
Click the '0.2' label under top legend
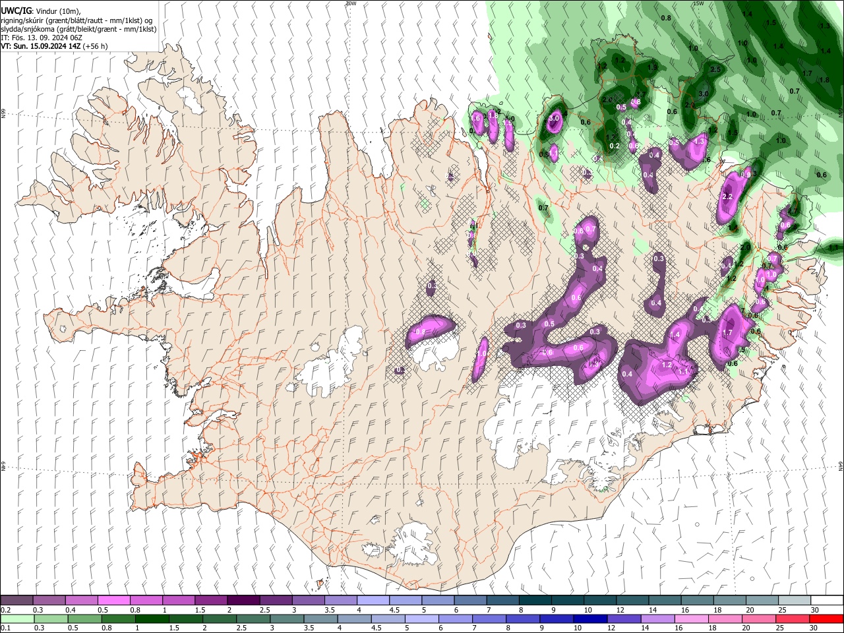tap(5, 610)
